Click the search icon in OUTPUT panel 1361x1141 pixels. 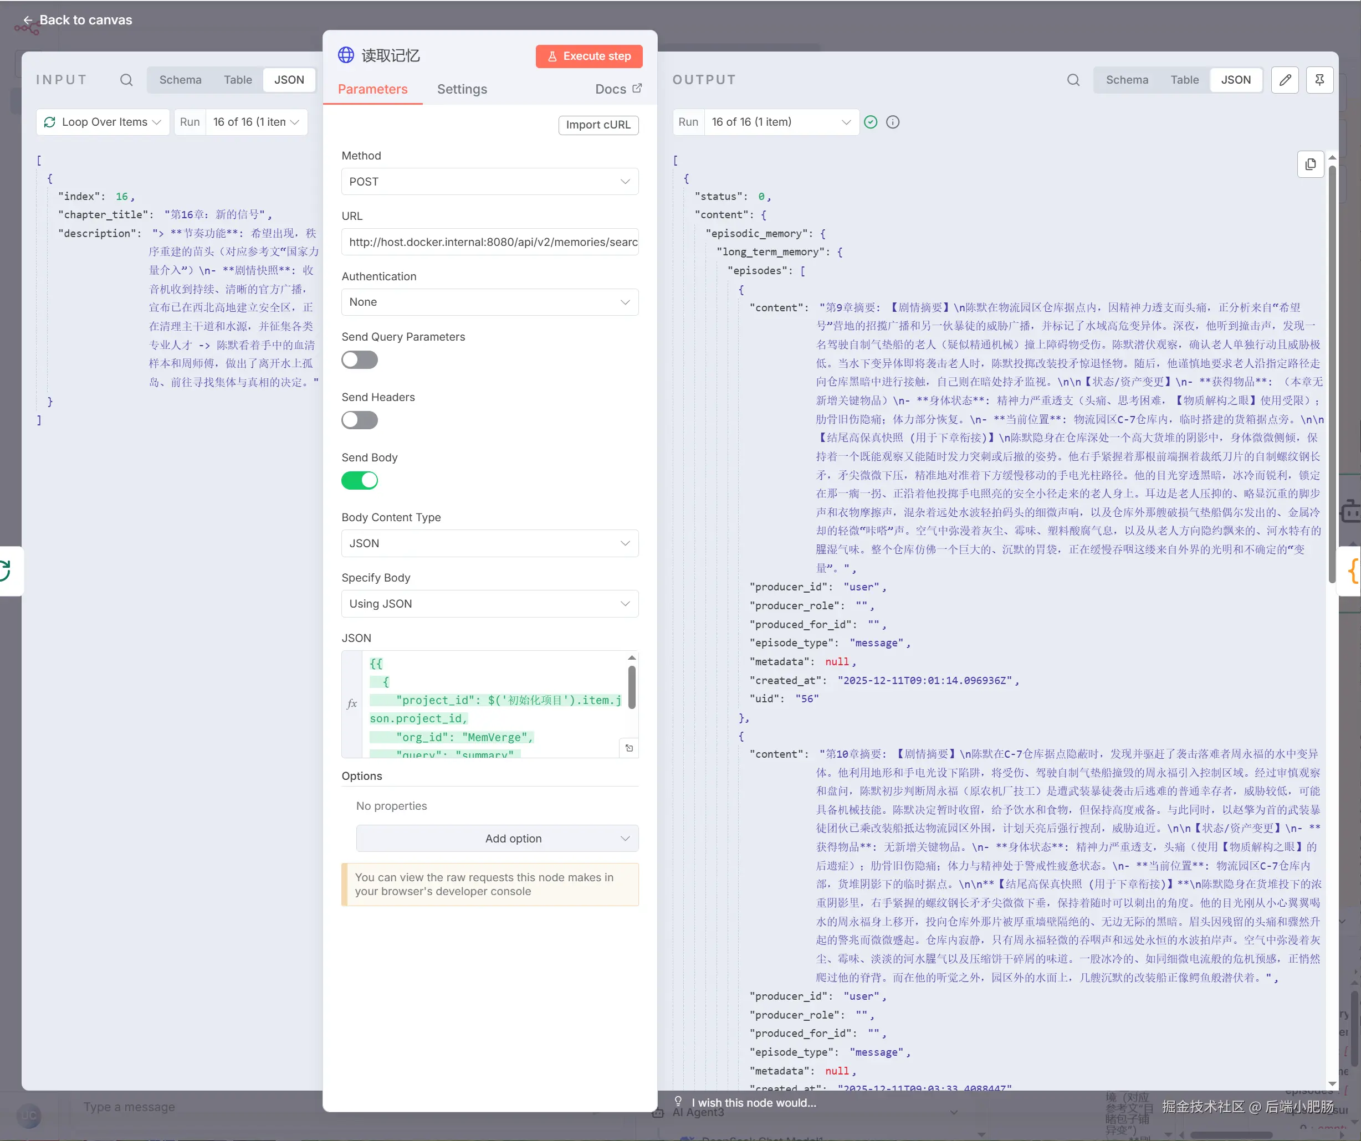pos(1073,80)
